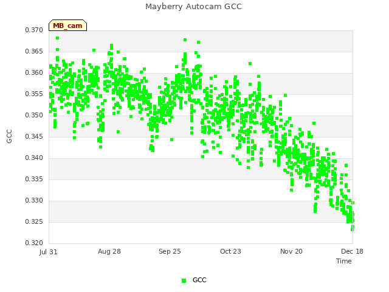Click the 0.335 y-axis value
Screen dimensions: 389x292
click(x=34, y=179)
